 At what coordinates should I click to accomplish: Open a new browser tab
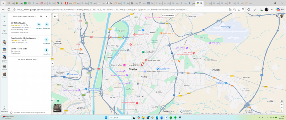click(255, 3)
